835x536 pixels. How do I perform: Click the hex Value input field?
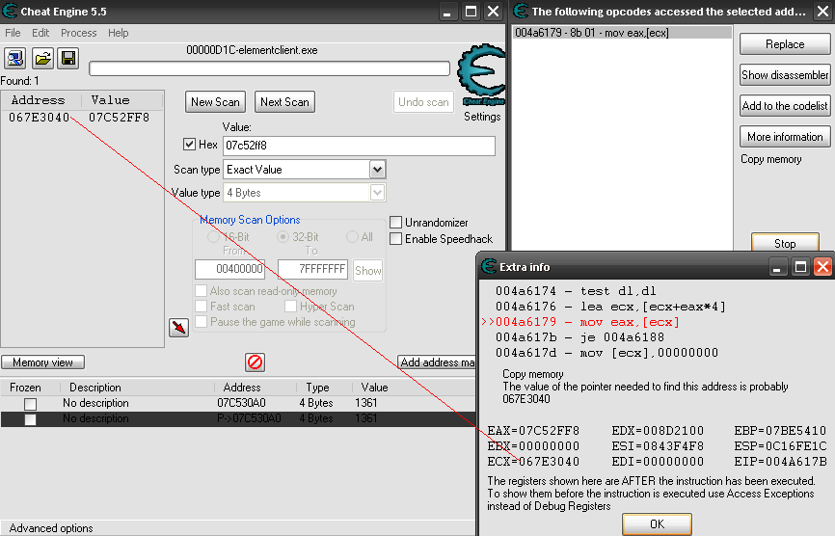358,146
